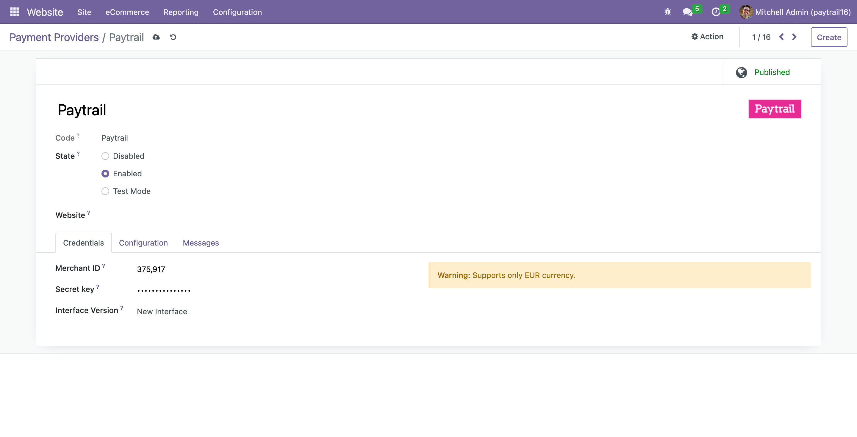857x437 pixels.
Task: Discard changes with undo arrow icon
Action: coord(173,37)
